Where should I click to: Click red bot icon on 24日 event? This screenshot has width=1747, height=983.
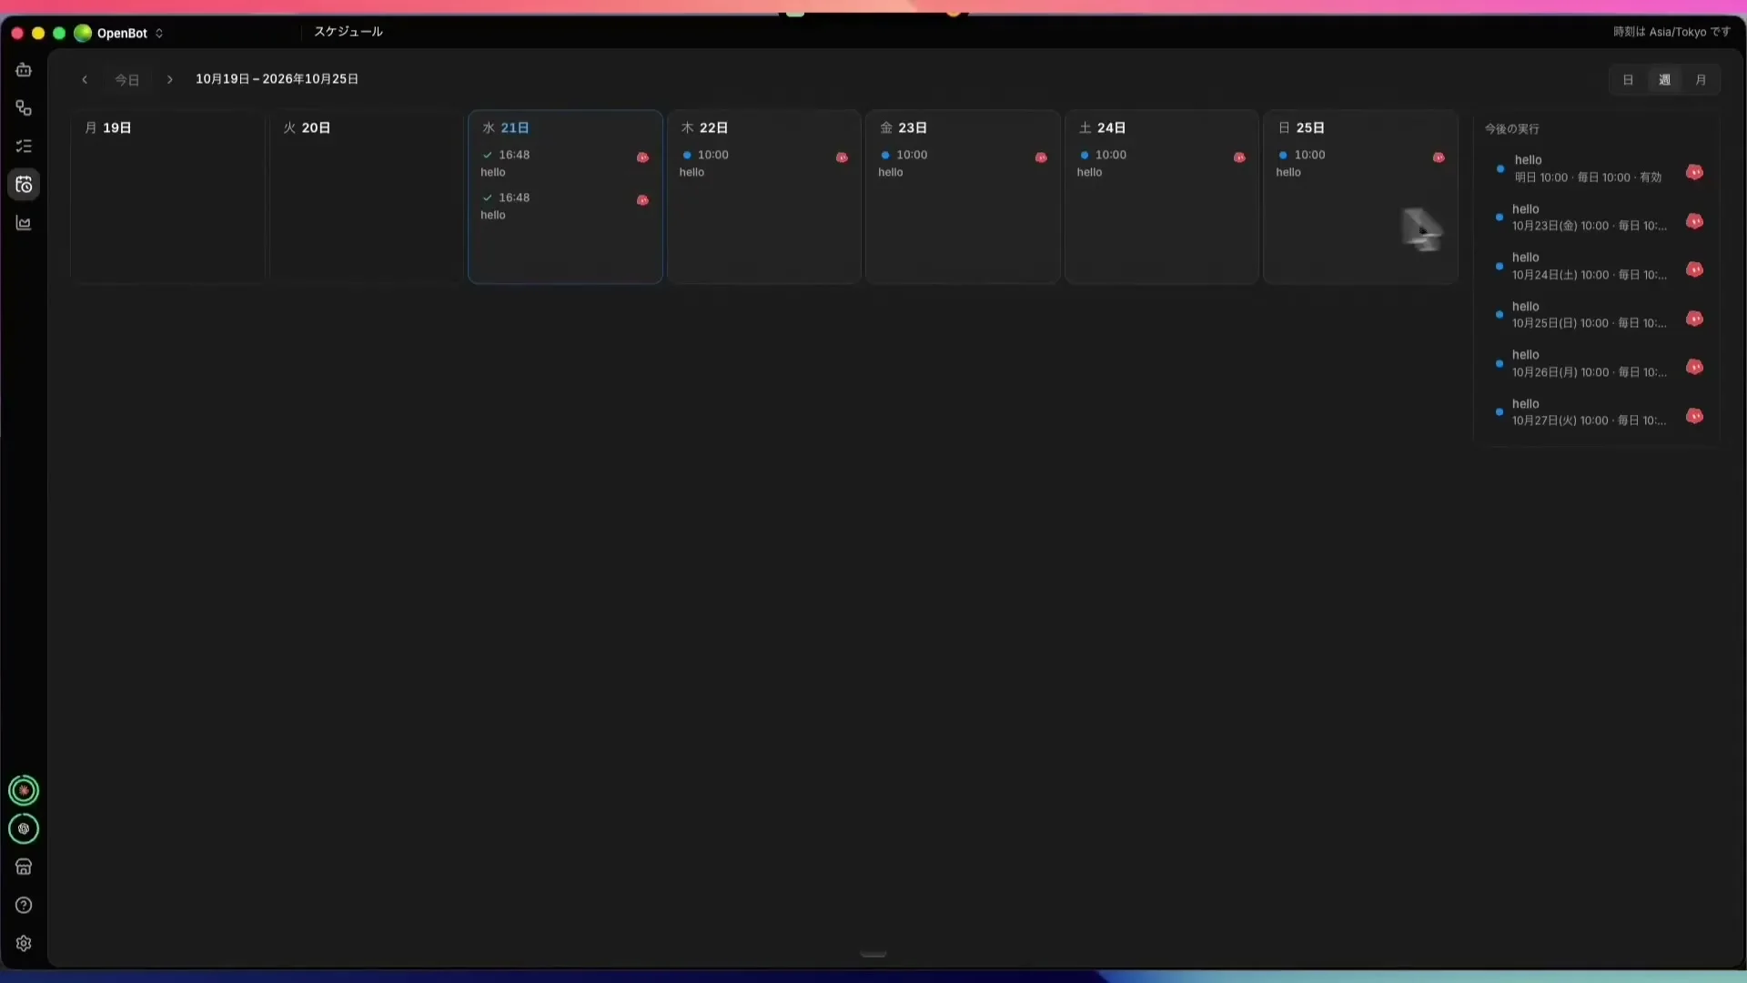click(1239, 157)
